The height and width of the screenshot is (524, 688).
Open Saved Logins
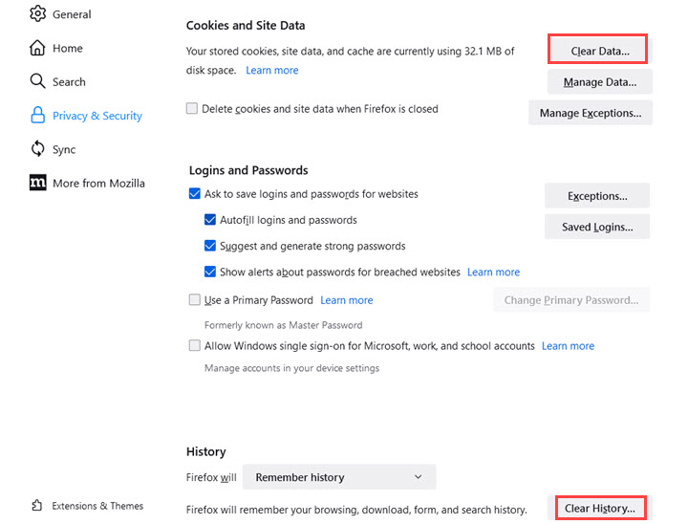tap(596, 227)
